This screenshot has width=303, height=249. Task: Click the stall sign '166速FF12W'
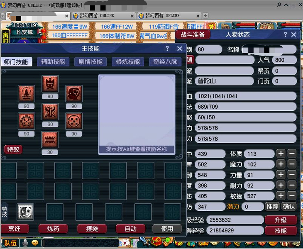[x=117, y=27]
